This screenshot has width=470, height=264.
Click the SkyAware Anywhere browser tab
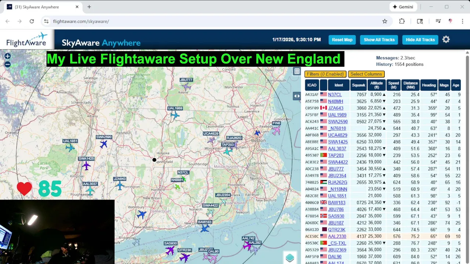tap(43, 7)
